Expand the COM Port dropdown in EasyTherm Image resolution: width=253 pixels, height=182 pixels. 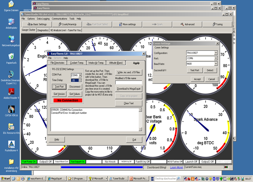click(x=80, y=75)
